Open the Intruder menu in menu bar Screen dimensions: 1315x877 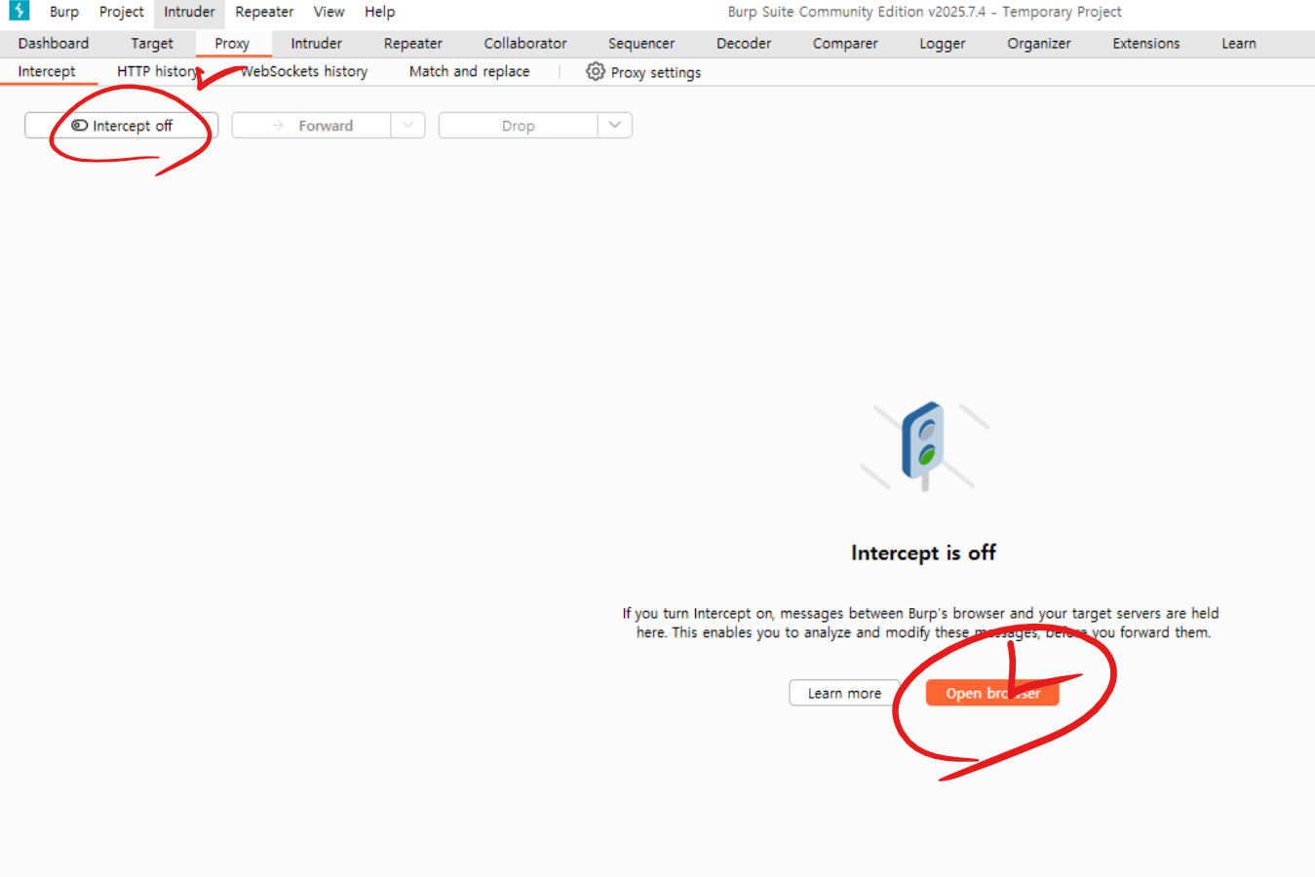point(189,12)
